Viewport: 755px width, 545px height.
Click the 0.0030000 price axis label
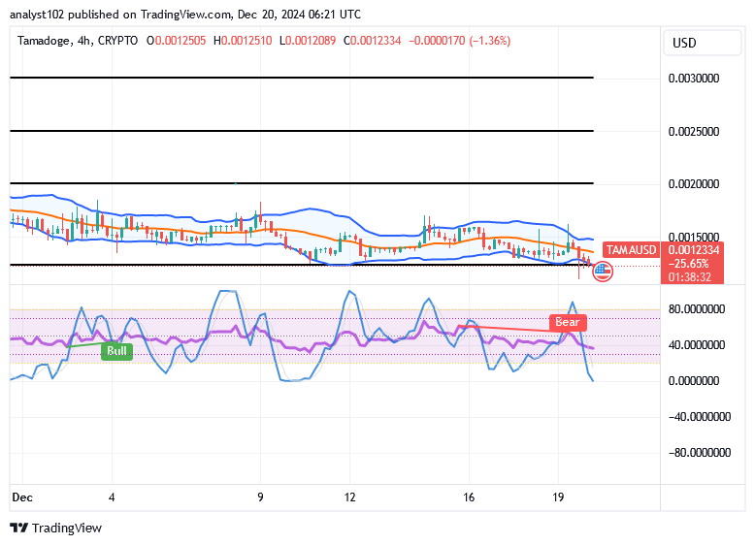(x=694, y=79)
